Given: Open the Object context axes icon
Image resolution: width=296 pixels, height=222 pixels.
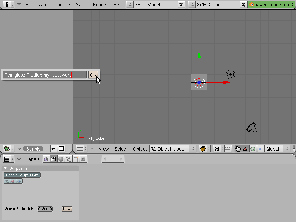Looking at the screenshot, I should (68, 159).
